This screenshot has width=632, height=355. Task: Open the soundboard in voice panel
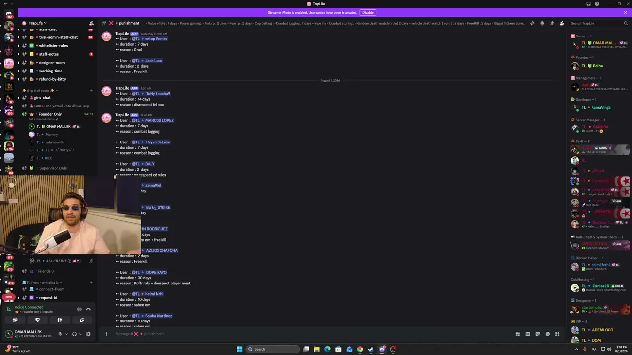click(x=82, y=320)
